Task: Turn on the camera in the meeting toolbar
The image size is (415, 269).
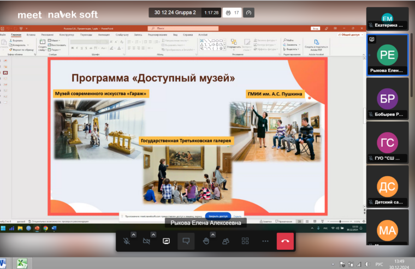Action: coord(146,241)
